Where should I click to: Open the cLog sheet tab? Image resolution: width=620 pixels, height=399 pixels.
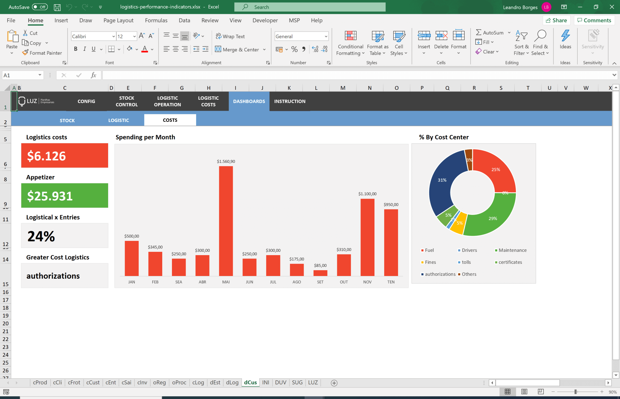(198, 382)
